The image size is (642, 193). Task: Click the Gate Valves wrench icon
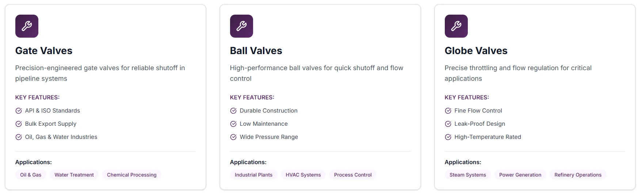(27, 26)
